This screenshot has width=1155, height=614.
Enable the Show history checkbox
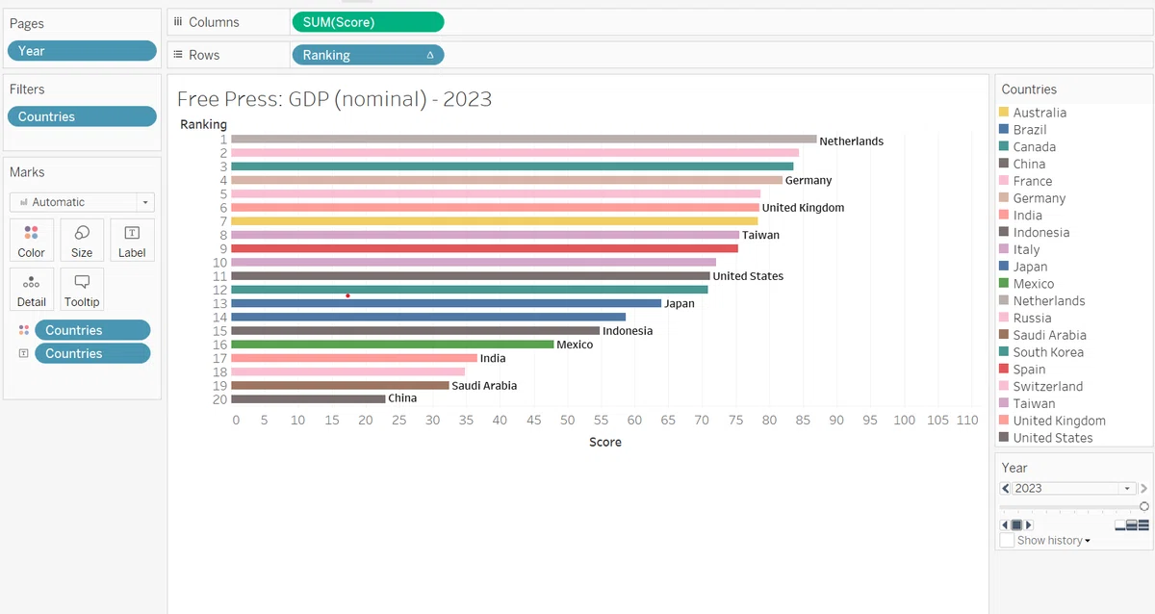1007,540
